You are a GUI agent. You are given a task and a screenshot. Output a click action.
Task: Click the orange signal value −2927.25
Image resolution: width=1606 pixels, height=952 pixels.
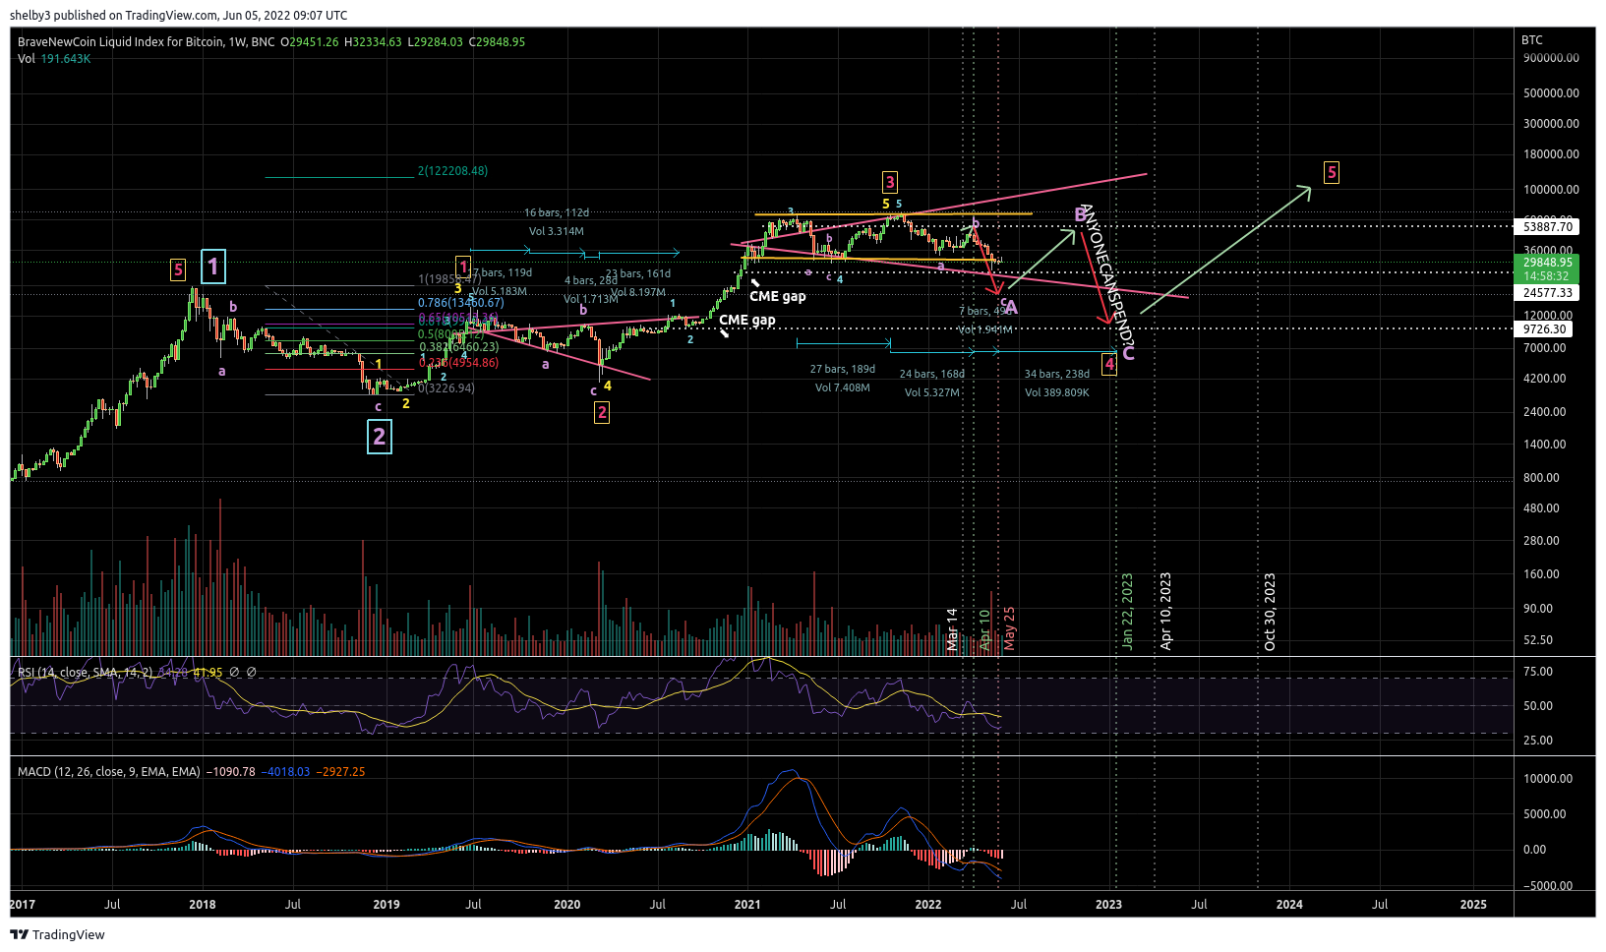tap(340, 772)
